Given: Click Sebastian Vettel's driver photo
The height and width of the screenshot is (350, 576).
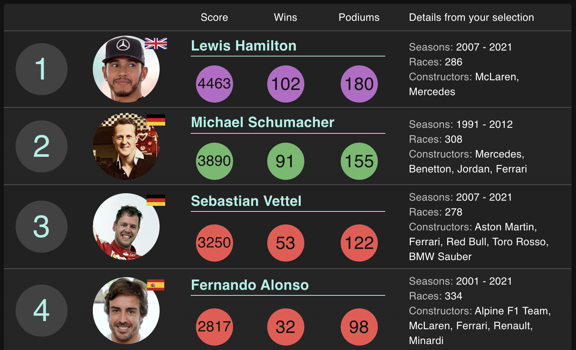Looking at the screenshot, I should (x=126, y=227).
